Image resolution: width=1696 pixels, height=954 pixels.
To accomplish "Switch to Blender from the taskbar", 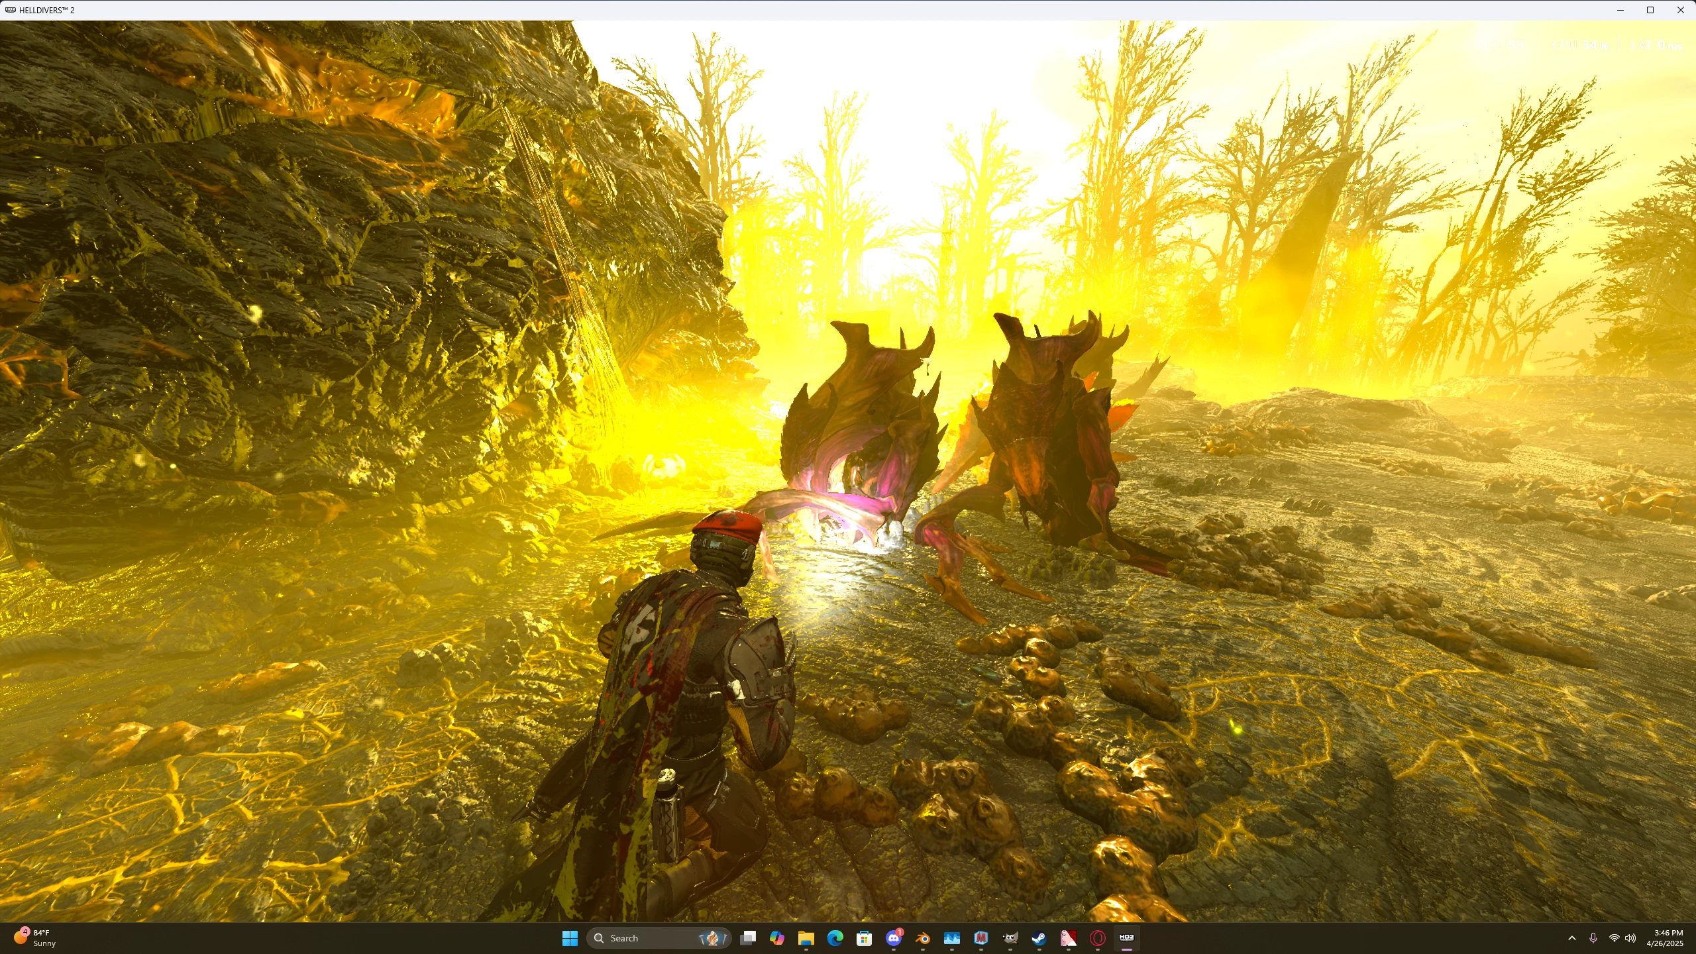I will point(923,938).
